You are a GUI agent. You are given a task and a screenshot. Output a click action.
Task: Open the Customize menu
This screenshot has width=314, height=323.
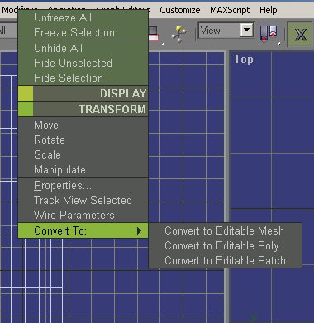pos(180,10)
